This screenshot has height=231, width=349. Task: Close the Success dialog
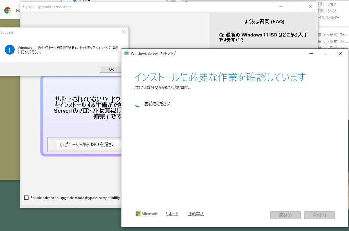click(x=124, y=32)
